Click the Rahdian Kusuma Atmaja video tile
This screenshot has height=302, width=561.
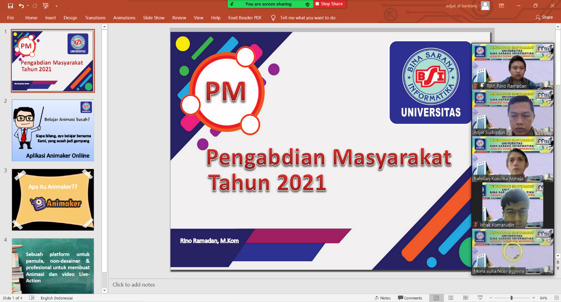click(x=513, y=159)
